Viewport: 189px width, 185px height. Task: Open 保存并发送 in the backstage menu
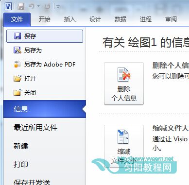[32, 182]
